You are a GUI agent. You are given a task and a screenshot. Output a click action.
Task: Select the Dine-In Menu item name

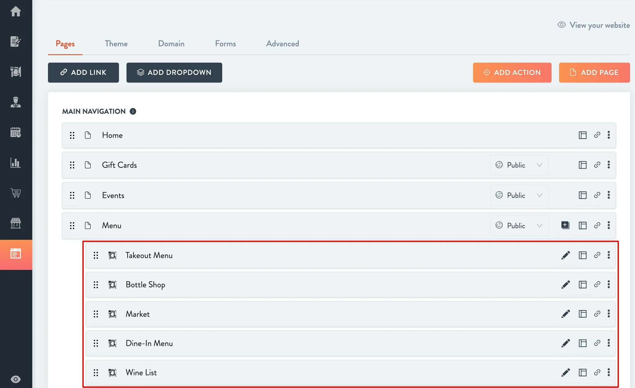click(149, 343)
